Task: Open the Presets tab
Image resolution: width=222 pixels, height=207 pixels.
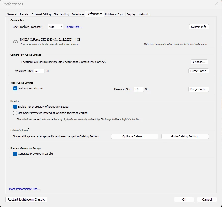Action: 24,14
